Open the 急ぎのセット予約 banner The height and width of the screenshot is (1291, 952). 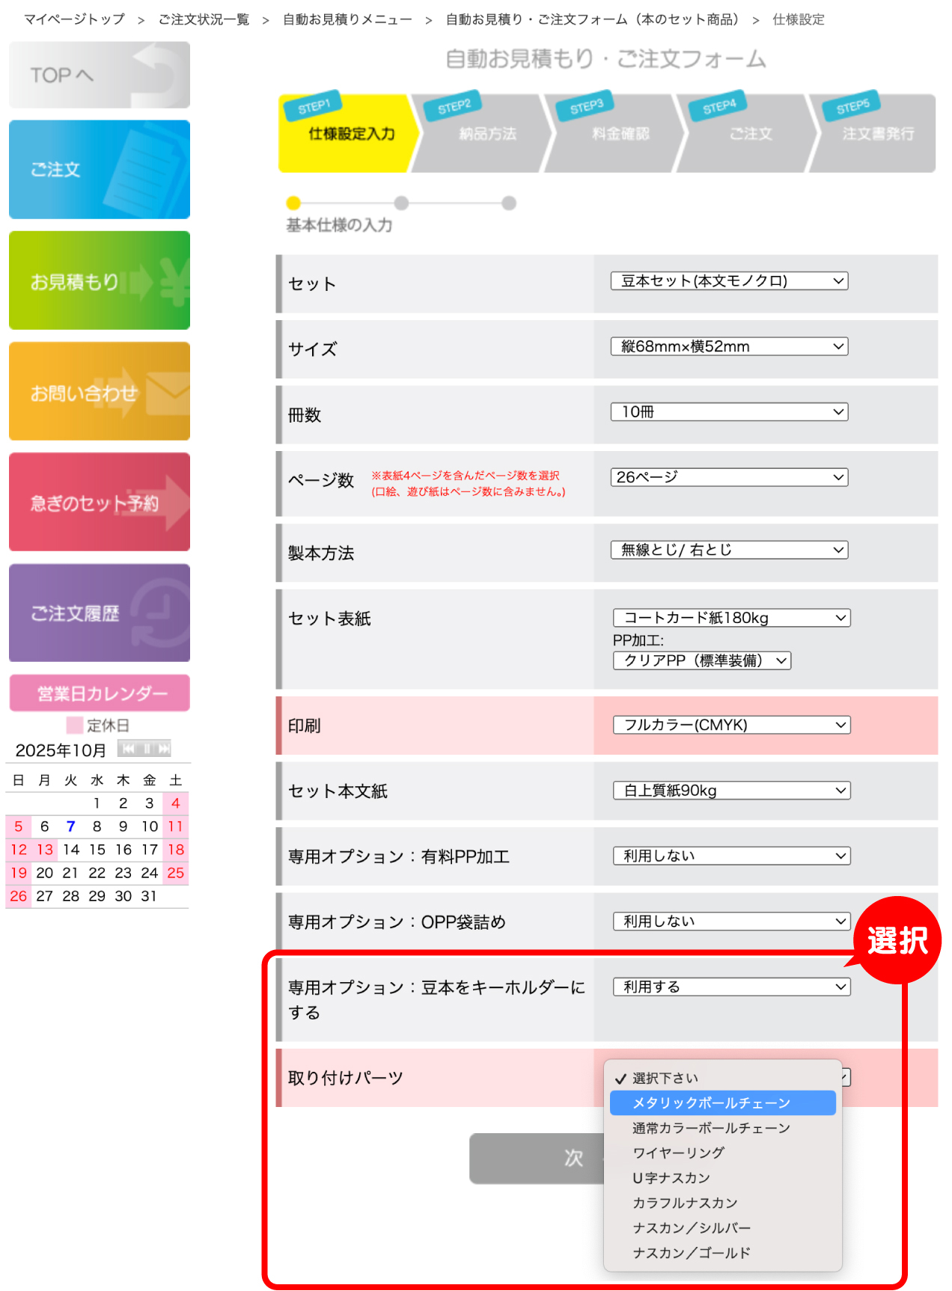[x=100, y=502]
